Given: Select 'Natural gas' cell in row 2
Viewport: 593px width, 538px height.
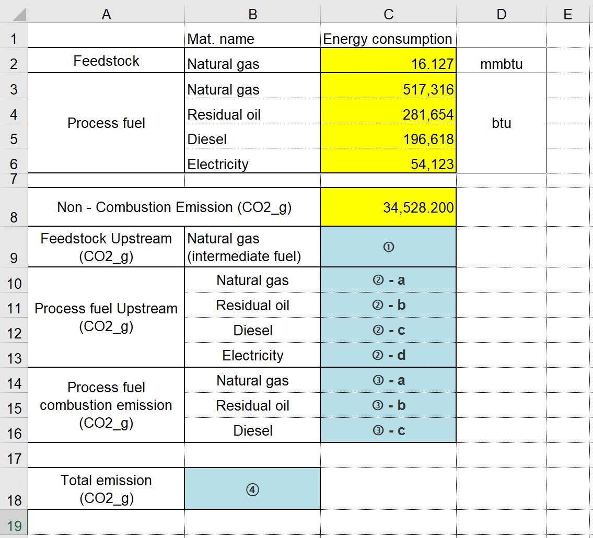Looking at the screenshot, I should [x=253, y=61].
